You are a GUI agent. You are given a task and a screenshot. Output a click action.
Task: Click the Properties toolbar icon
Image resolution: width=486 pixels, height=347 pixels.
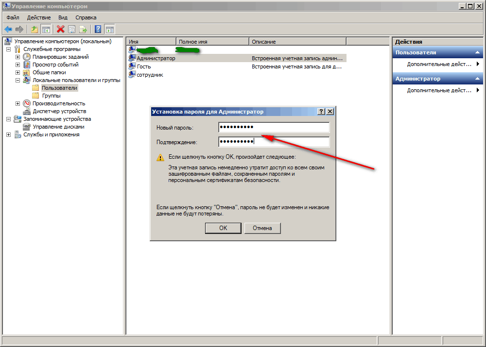(x=71, y=30)
